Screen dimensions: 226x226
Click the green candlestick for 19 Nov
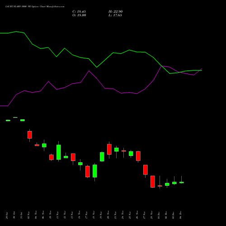pos(102,157)
